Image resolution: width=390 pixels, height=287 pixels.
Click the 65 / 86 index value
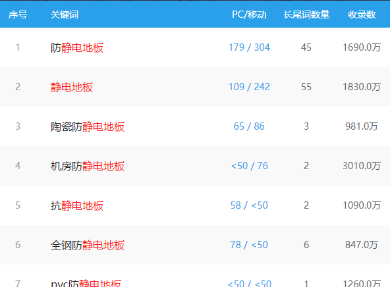[249, 126]
